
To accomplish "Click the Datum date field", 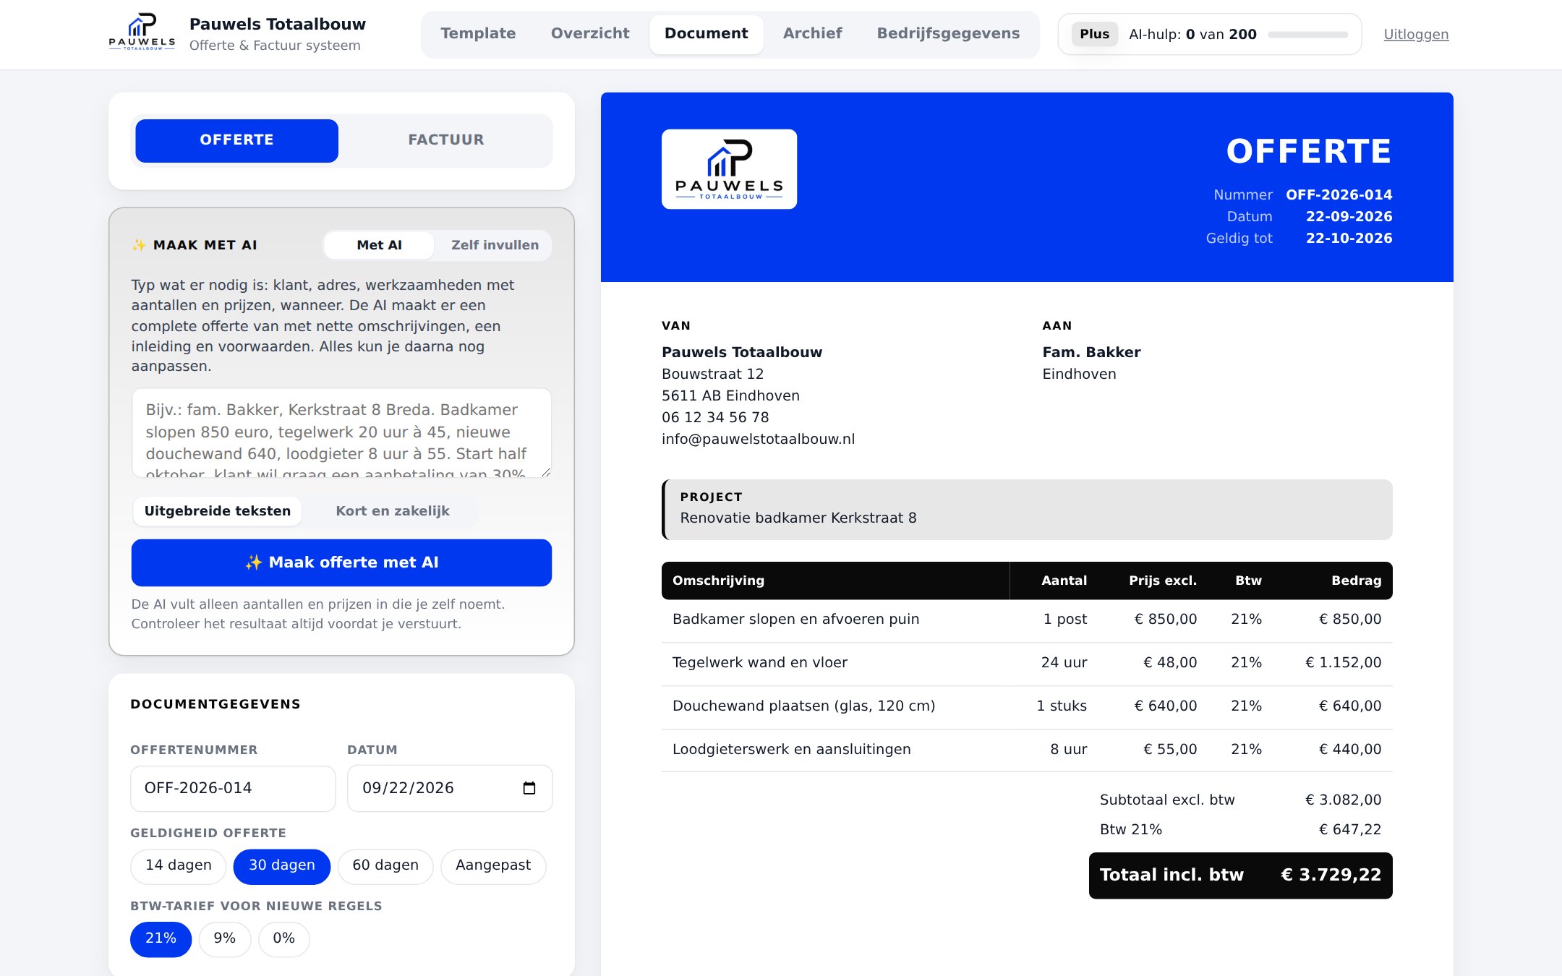I will point(450,789).
